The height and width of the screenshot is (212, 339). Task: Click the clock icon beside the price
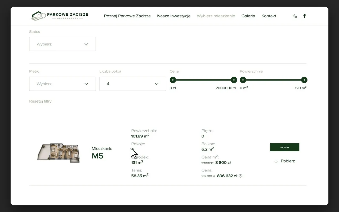(240, 176)
